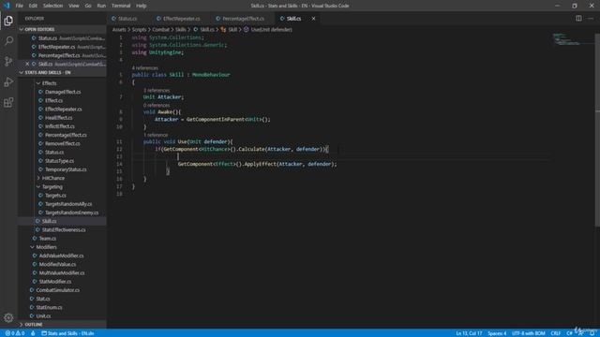Open CombatSimulator.cs in the explorer
The height and width of the screenshot is (337, 600).
[58, 290]
